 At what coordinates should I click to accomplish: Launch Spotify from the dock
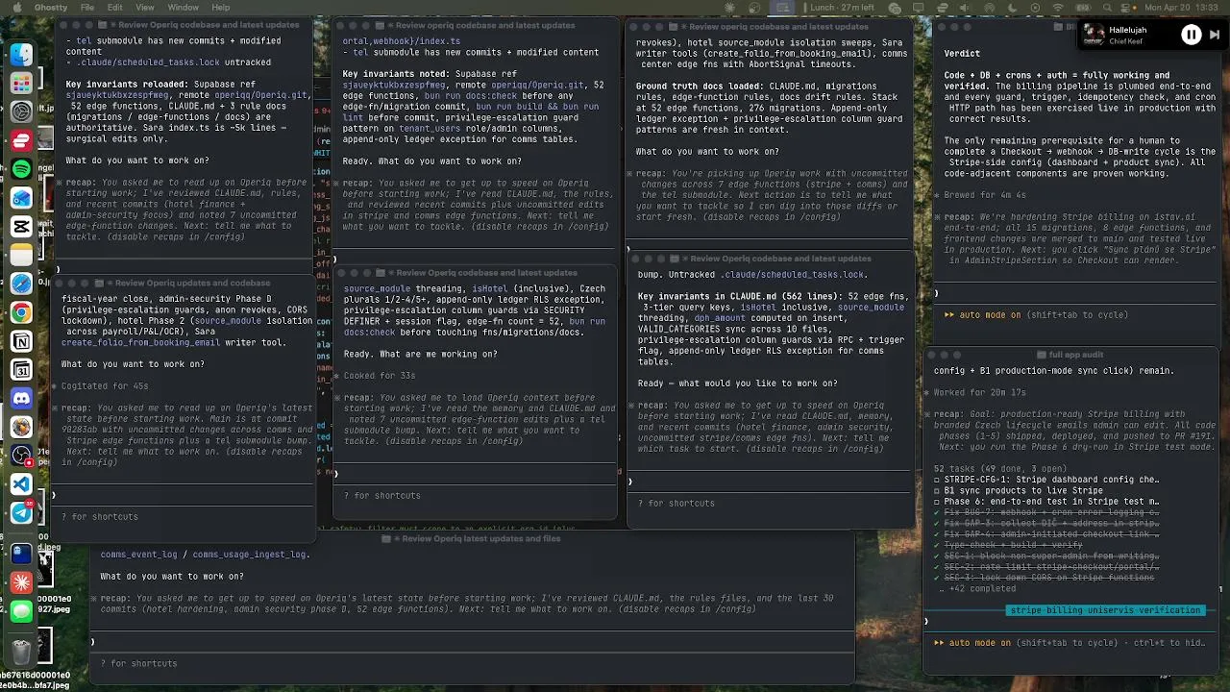21,169
